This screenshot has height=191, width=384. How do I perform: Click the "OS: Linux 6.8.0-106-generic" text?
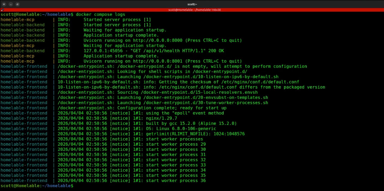pos(181,129)
